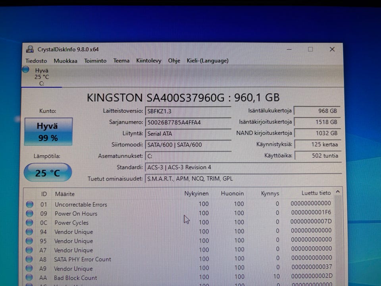Click the blue status orb beside Hyvä drive tab
Viewport: 381px width, 286px height.
tap(25, 70)
